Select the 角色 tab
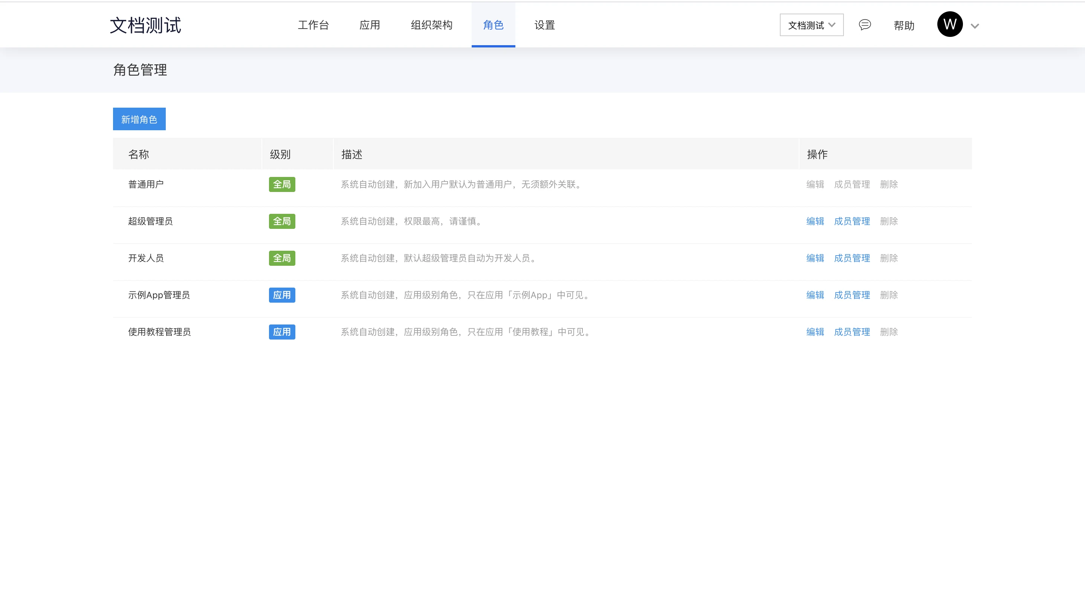 click(493, 25)
